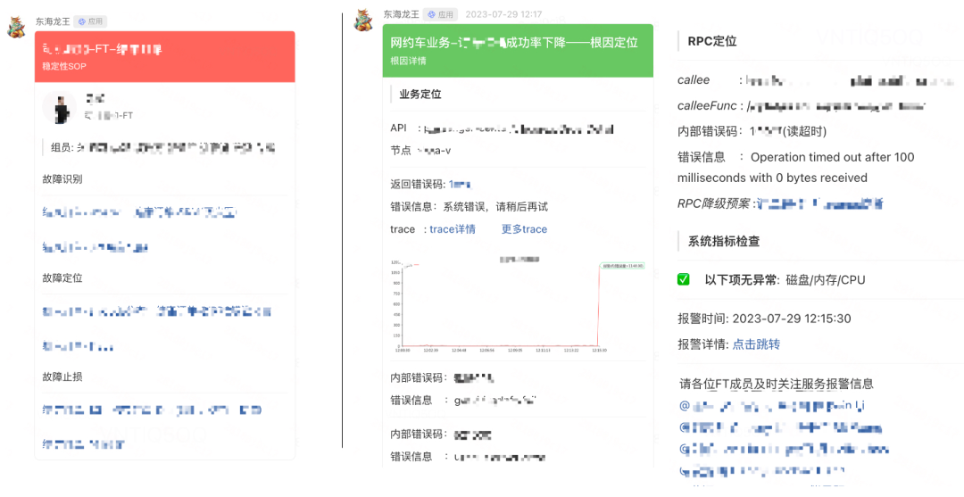Image resolution: width=964 pixels, height=497 pixels.
Task: Click 东海龙王 avatar beside the red SOP card
Action: point(16,27)
